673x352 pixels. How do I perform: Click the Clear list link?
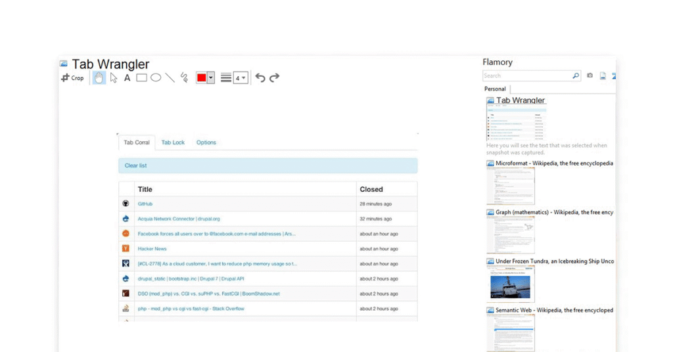point(135,165)
